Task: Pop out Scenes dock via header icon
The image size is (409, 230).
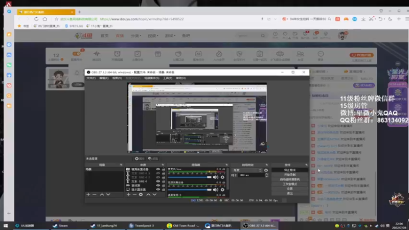Action: [121, 165]
